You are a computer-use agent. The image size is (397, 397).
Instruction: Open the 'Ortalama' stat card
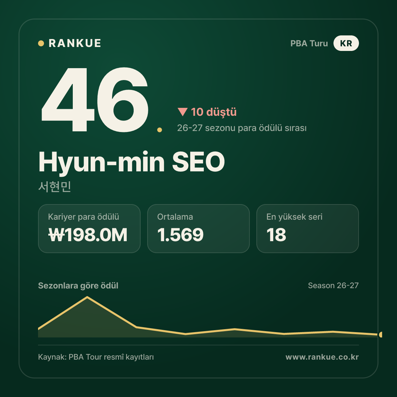[198, 229]
